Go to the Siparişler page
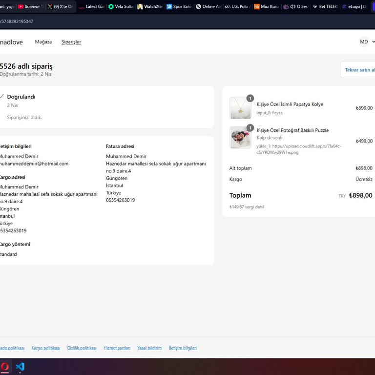Screen dimensions: 375x375 click(71, 42)
